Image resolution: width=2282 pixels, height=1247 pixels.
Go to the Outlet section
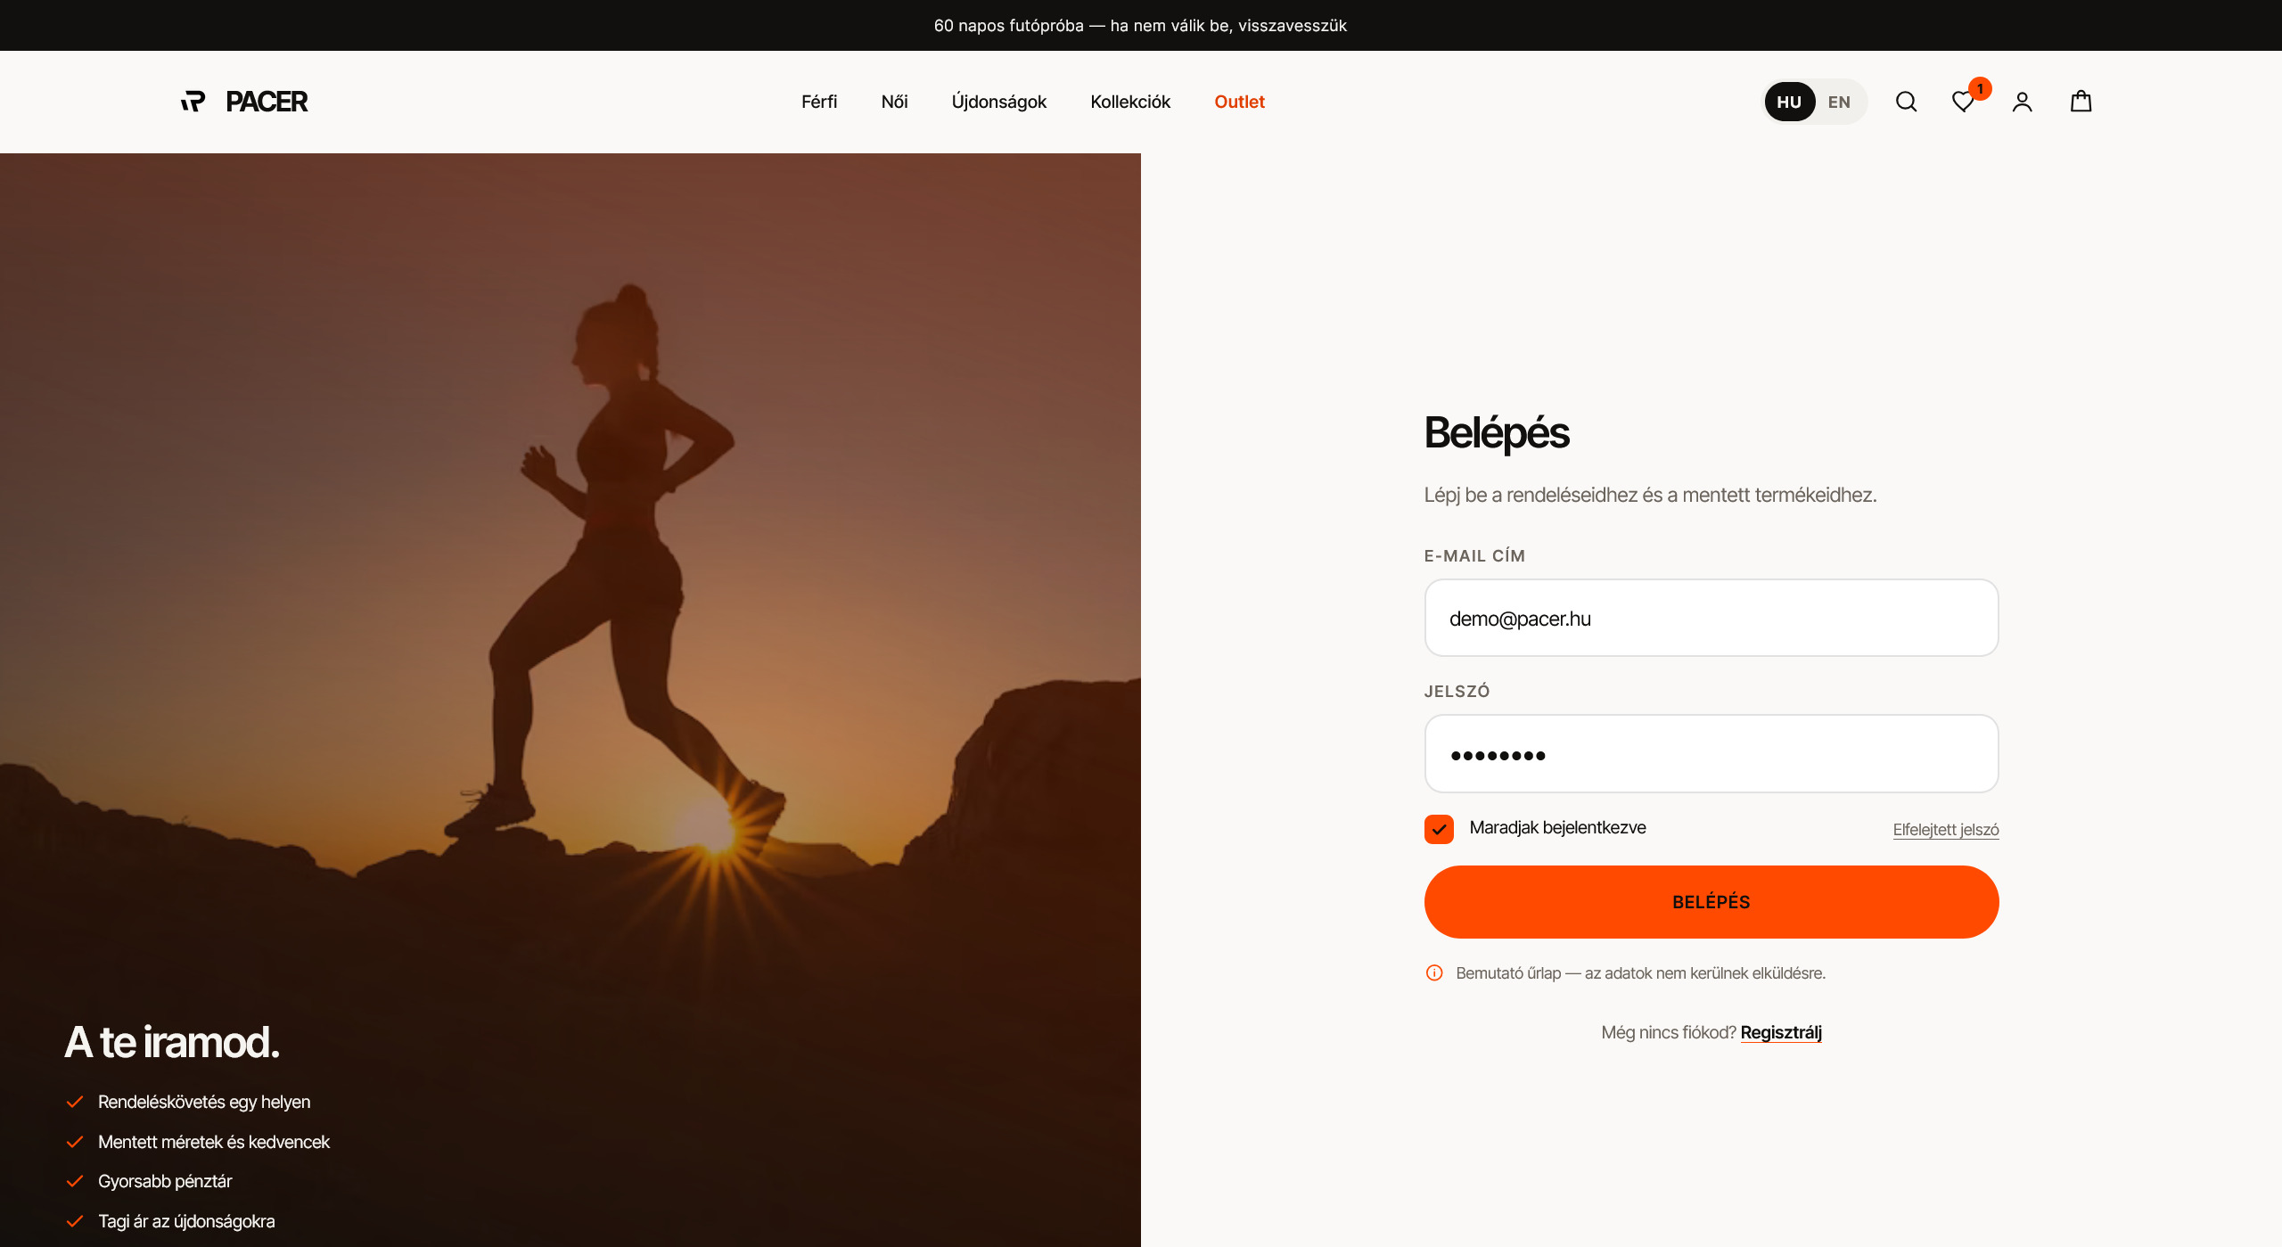click(x=1239, y=102)
